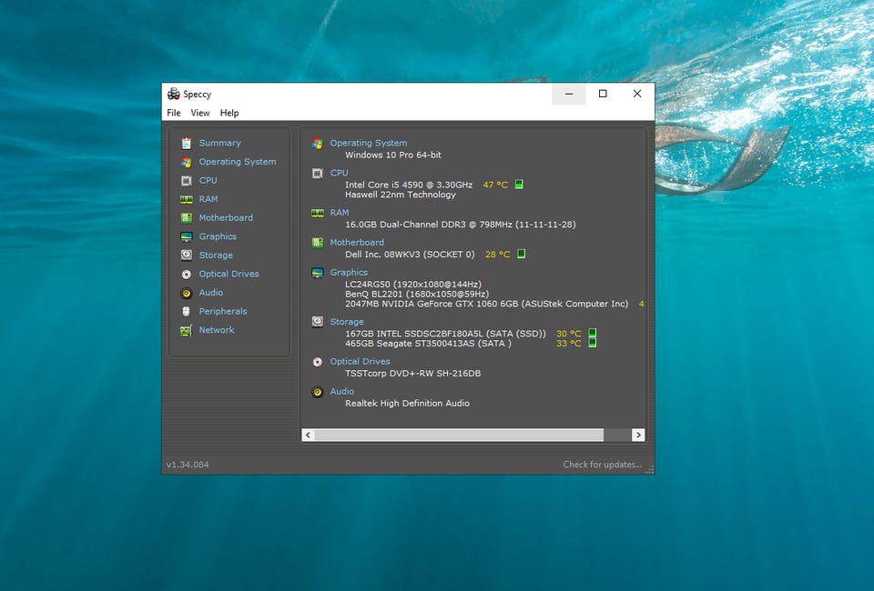Click the scroll right arrow button
The height and width of the screenshot is (591, 874).
pyautogui.click(x=638, y=435)
